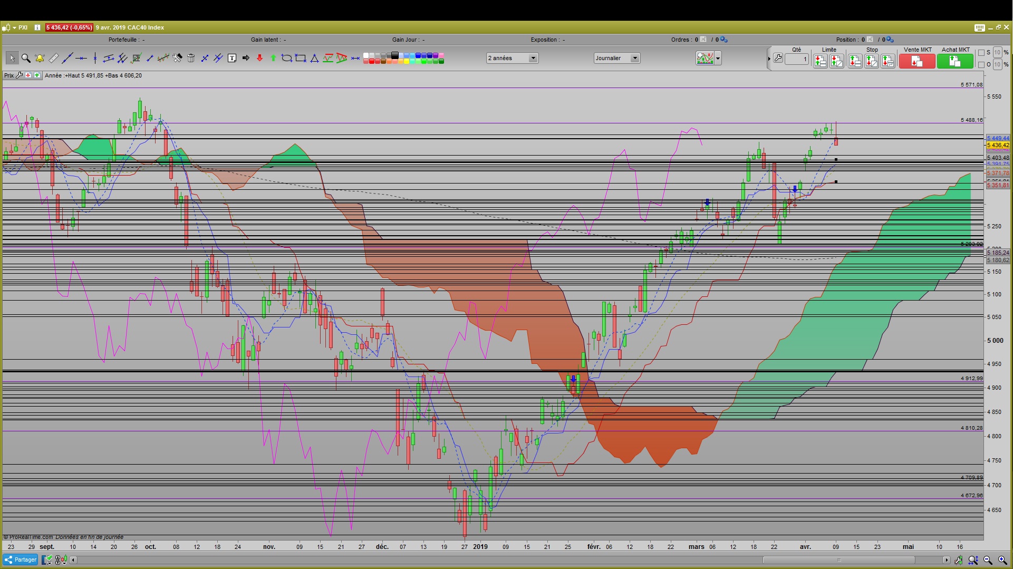Viewport: 1013px width, 569px height.
Task: Pick the white color swatch
Action: point(365,55)
